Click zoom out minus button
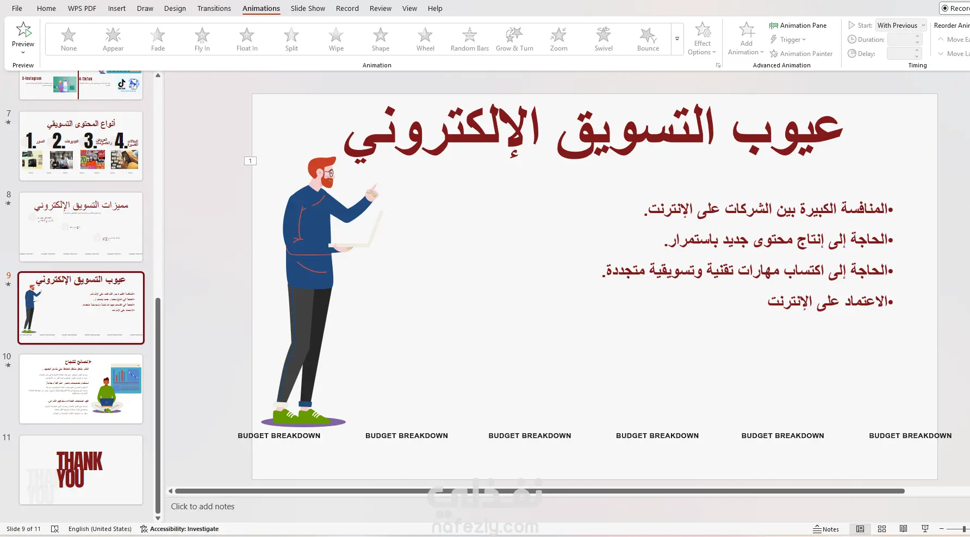 941,529
